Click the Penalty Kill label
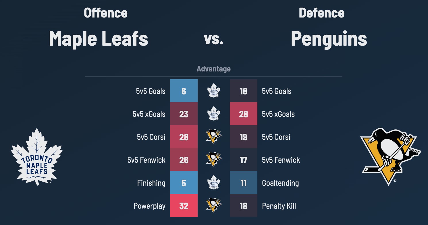Screen dimensions: 428x225 [x=279, y=206]
